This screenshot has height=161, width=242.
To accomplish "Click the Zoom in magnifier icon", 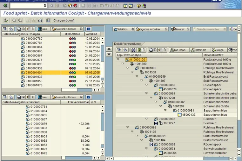I will [20, 20].
